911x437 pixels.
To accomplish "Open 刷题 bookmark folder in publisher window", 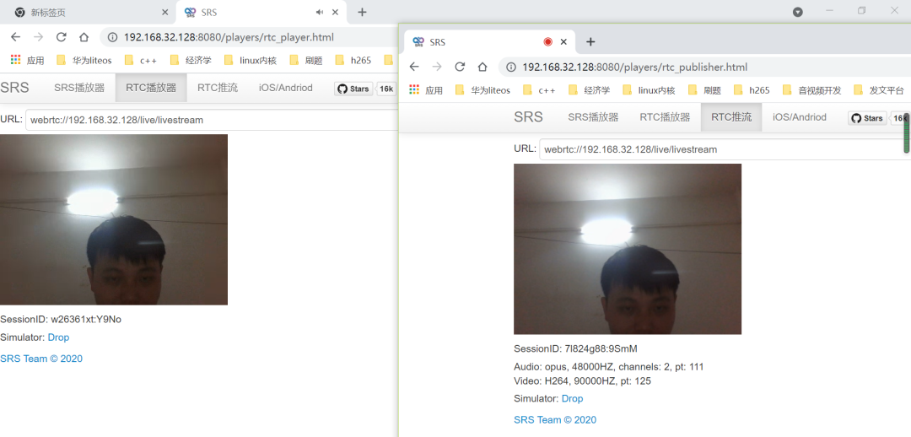I will [x=704, y=90].
